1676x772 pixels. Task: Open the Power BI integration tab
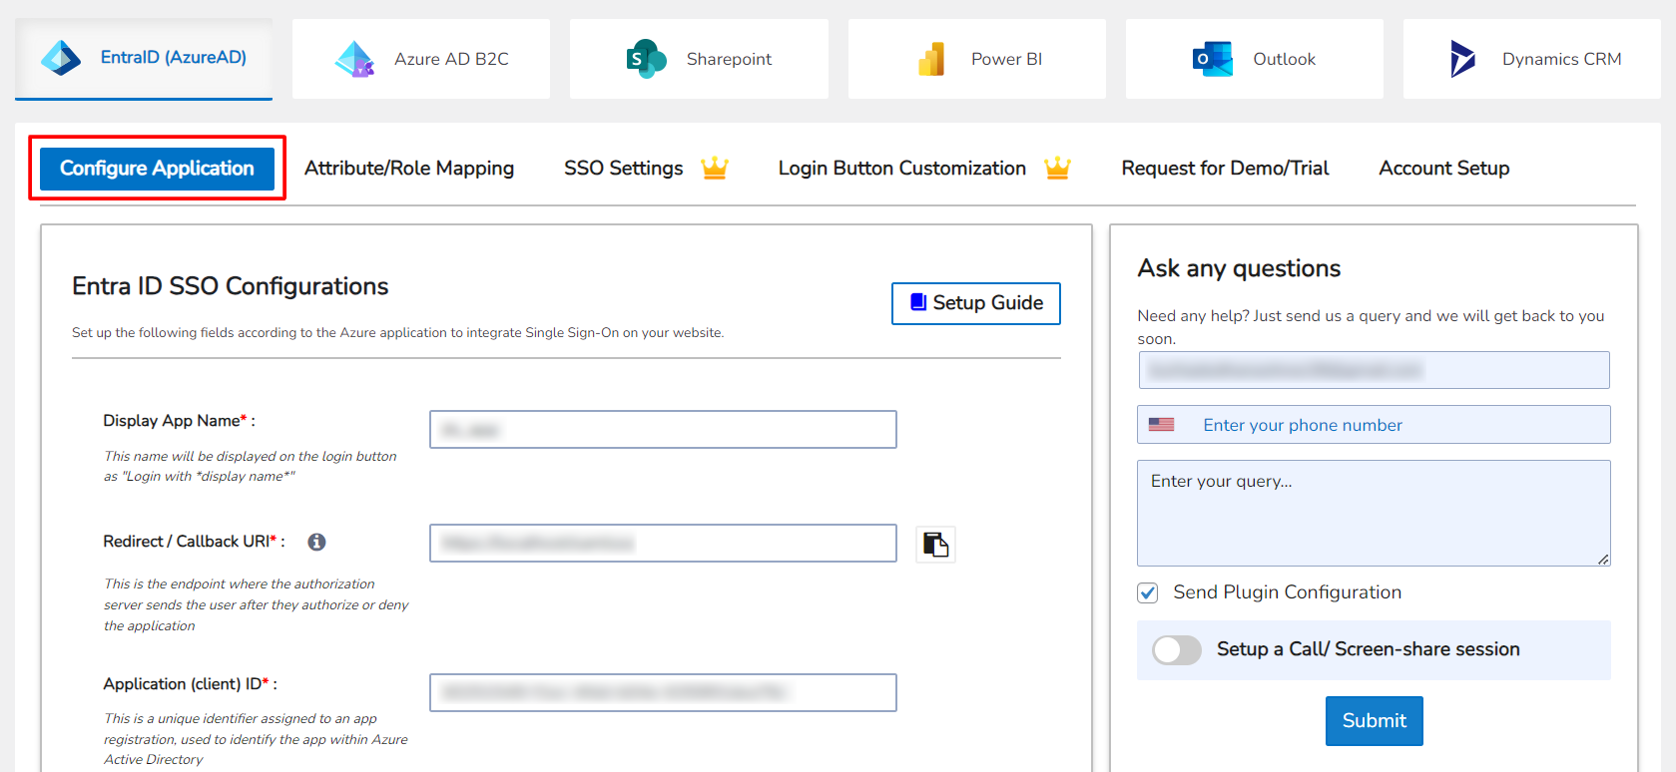point(977,59)
